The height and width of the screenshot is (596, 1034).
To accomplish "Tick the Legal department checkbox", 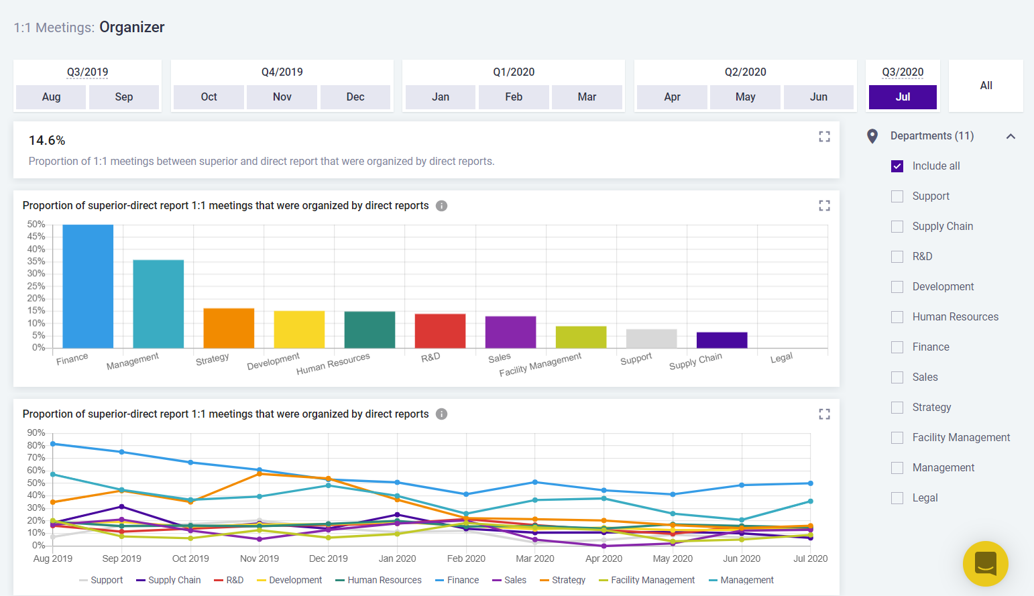I will click(897, 498).
